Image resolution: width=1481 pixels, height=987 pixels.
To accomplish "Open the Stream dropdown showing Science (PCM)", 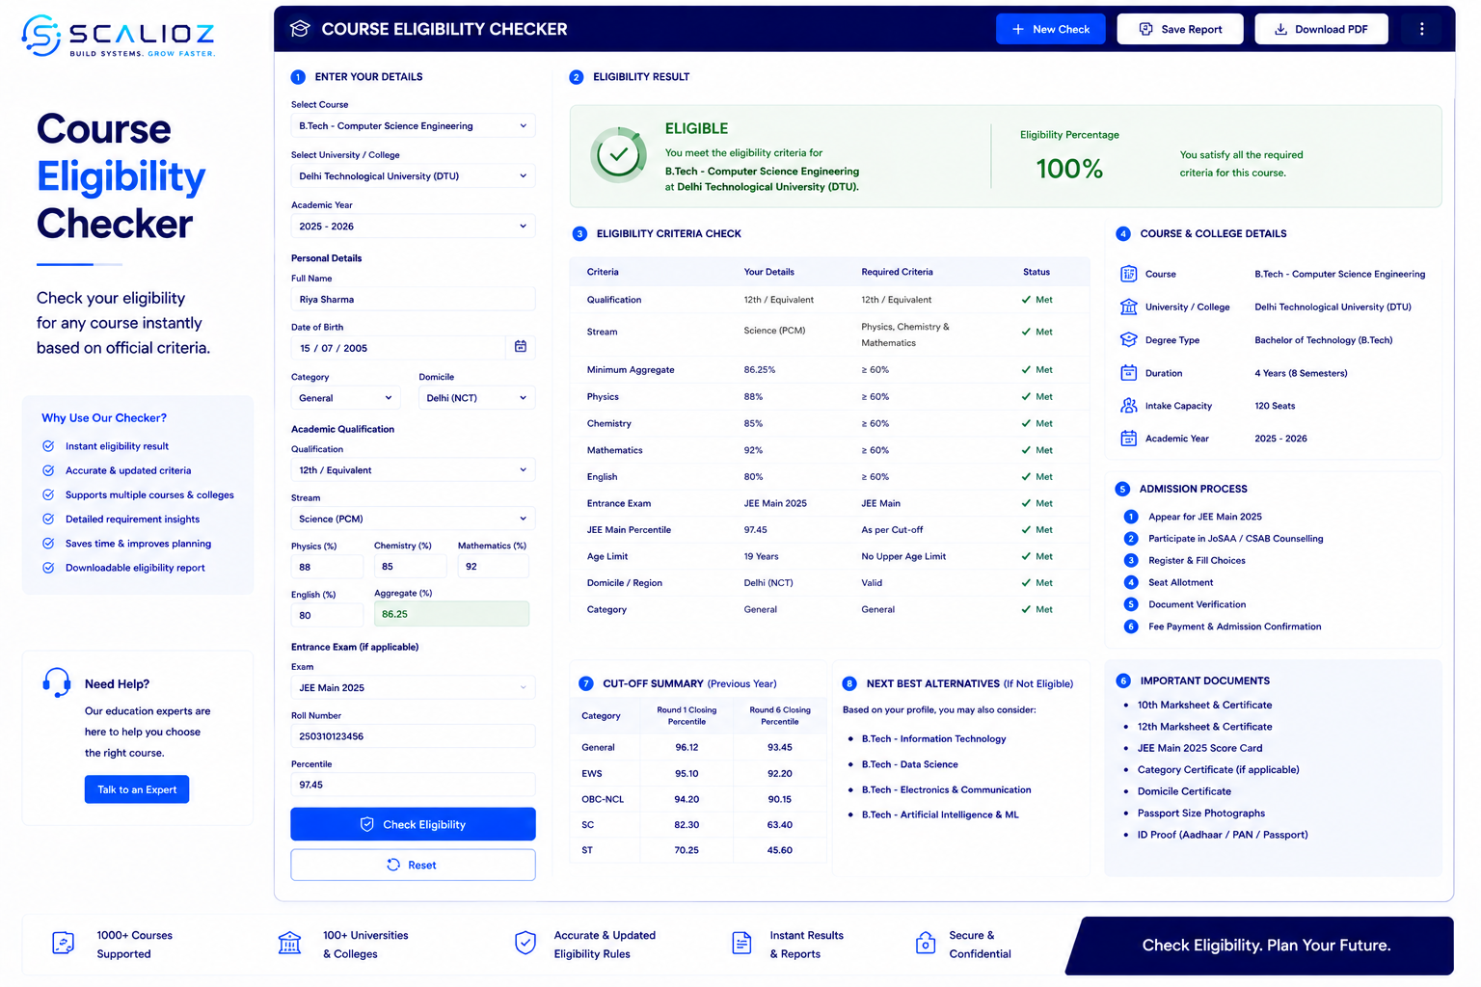I will click(413, 519).
